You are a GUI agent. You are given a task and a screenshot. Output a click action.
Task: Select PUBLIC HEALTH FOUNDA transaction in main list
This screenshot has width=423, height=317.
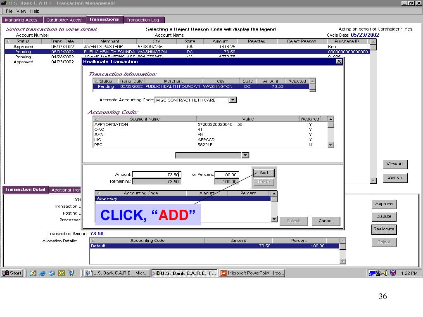[x=187, y=52]
